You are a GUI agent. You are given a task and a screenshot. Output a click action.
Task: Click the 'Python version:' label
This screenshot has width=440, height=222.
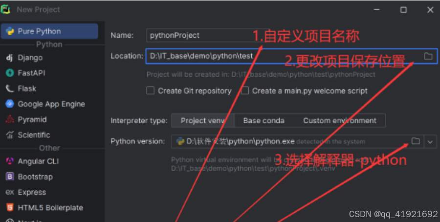(138, 141)
